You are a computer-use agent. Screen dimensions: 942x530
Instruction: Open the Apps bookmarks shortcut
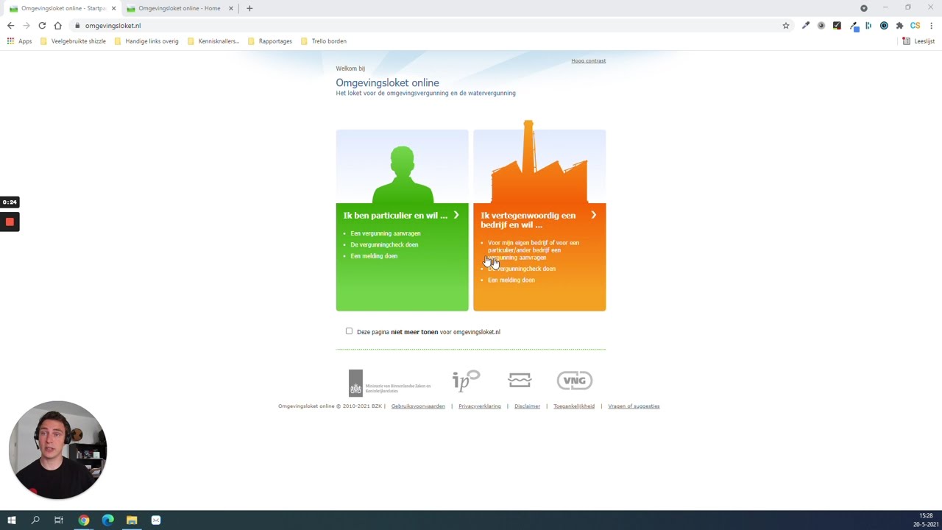coord(20,41)
